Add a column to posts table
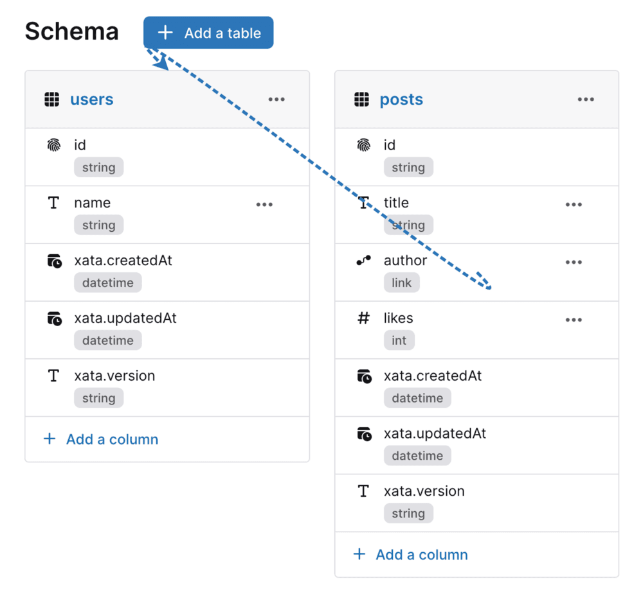Screen dimensions: 643x601 pos(410,555)
